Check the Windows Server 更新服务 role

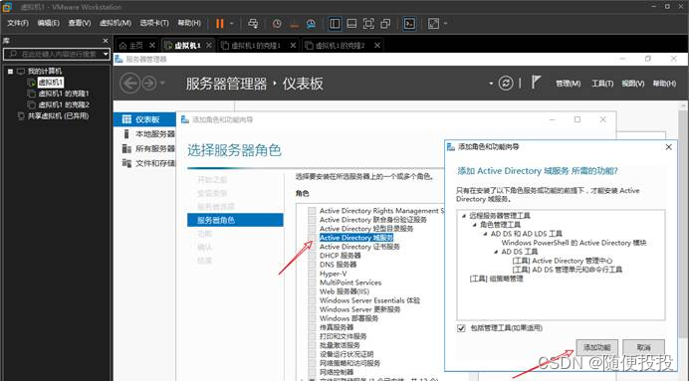(312, 309)
